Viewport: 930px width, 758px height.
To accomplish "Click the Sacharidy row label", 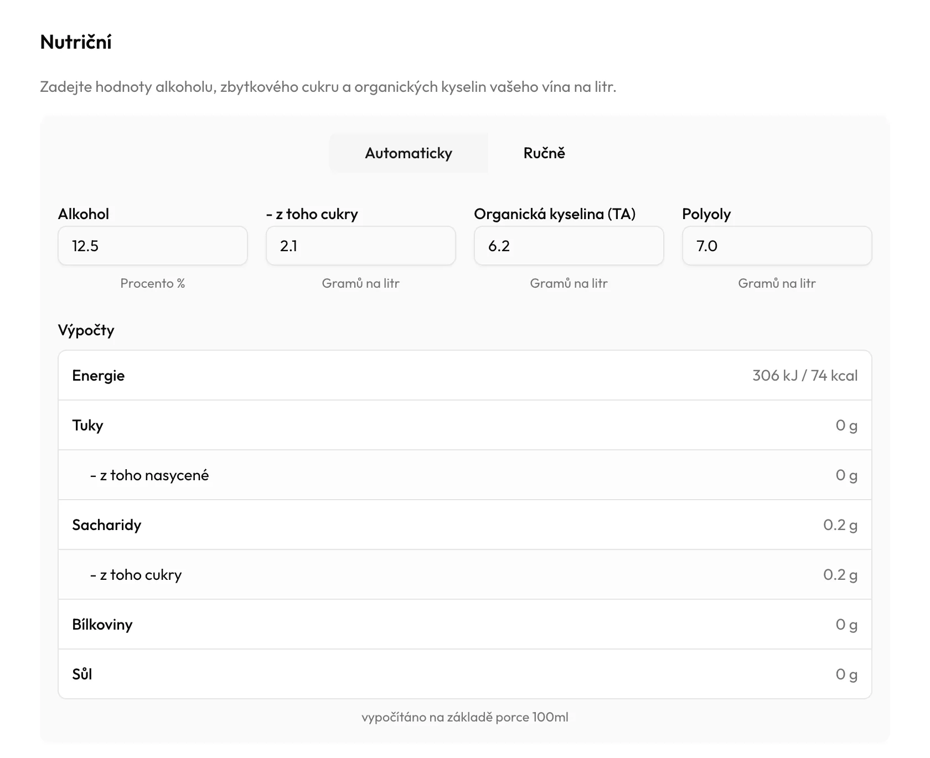I will (x=107, y=525).
